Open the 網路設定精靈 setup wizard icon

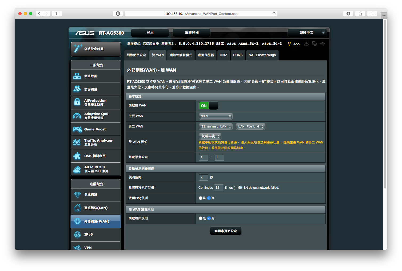click(78, 48)
